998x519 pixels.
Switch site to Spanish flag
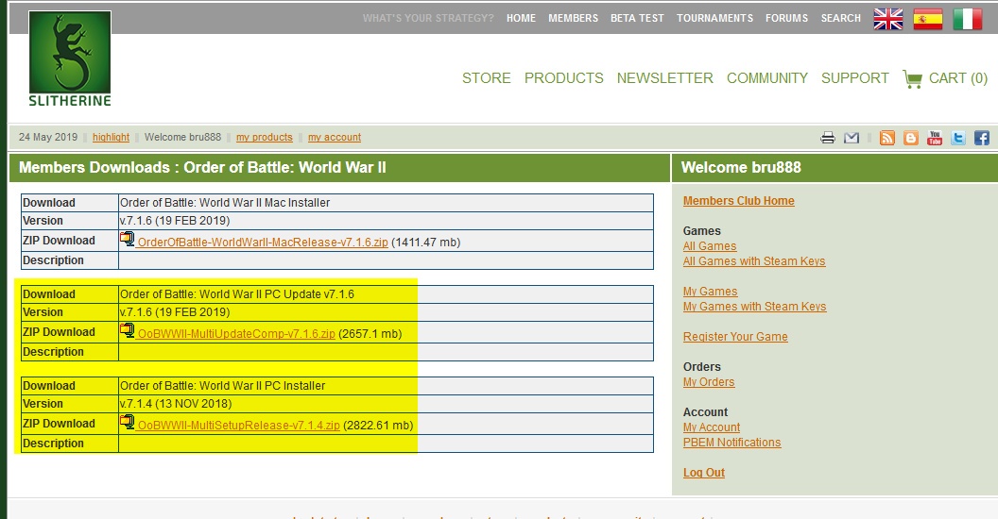coord(927,19)
